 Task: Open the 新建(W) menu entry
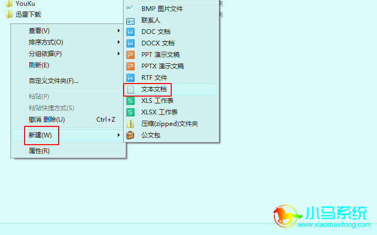tap(68, 135)
